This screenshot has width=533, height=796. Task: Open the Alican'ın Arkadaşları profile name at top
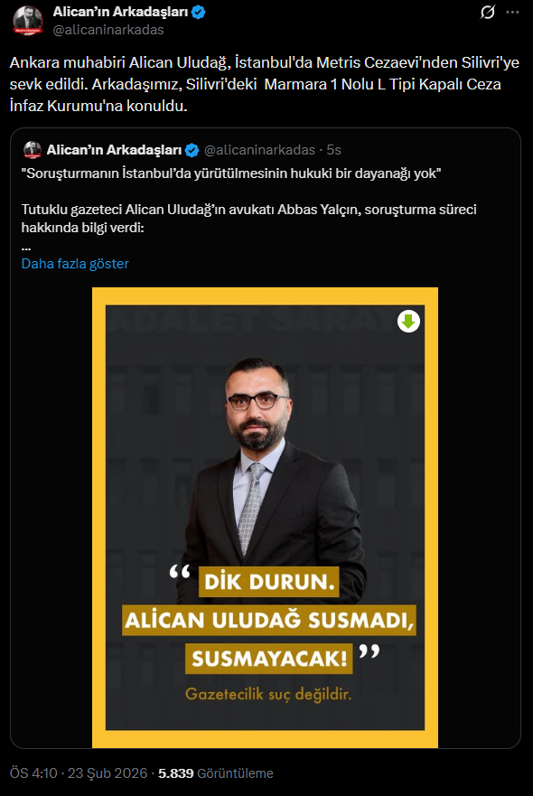[120, 12]
